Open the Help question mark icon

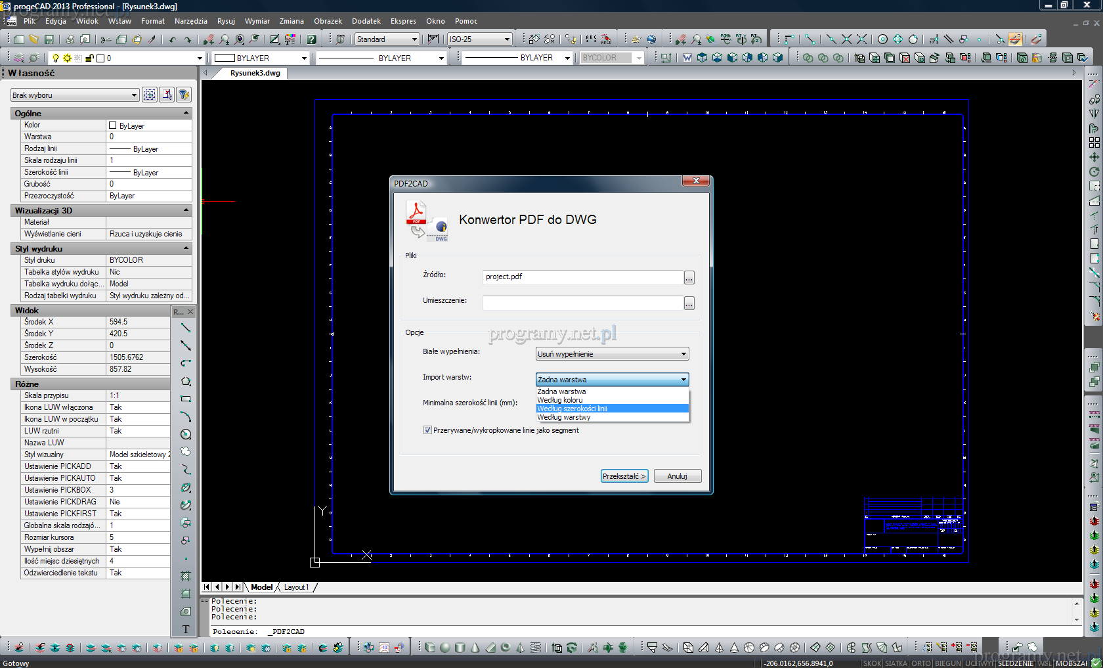311,39
